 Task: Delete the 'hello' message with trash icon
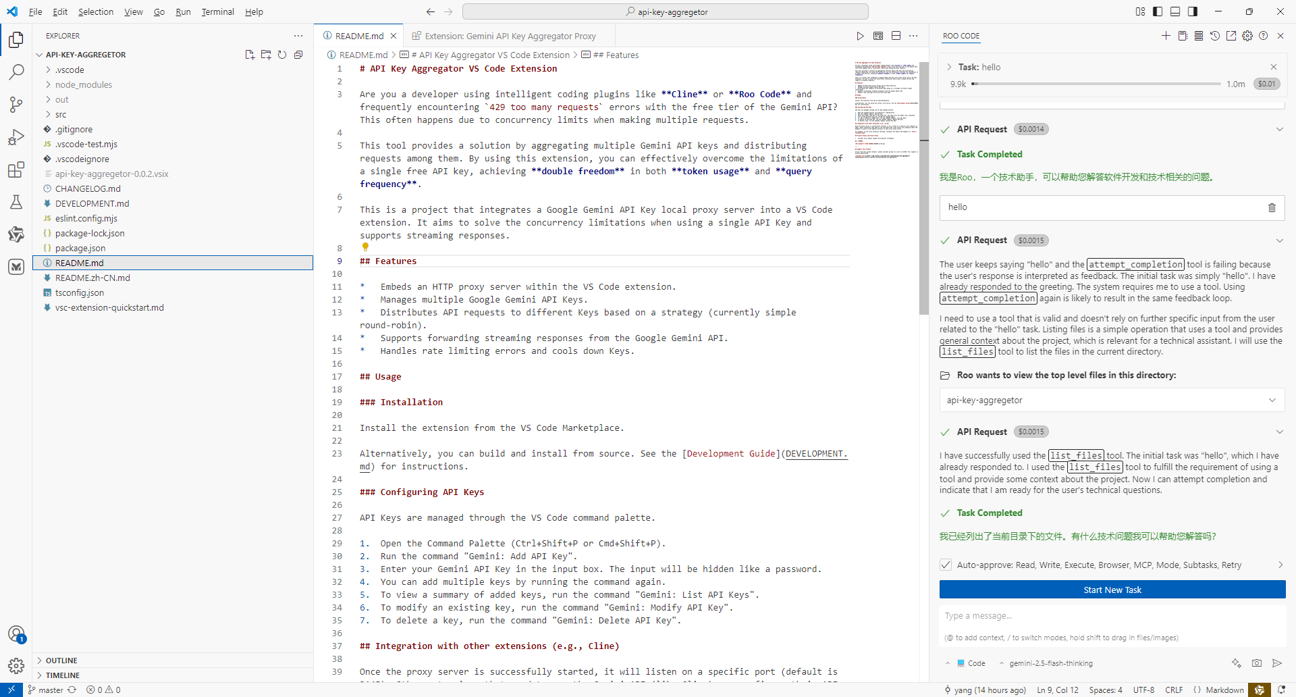[x=1272, y=207]
